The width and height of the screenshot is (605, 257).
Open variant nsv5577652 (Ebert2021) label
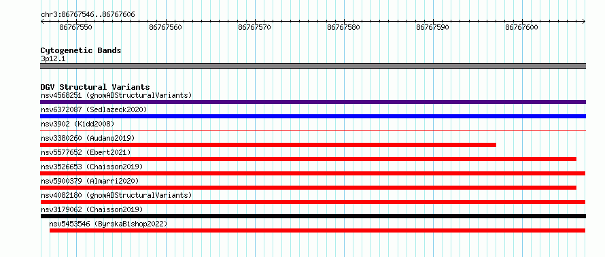click(x=86, y=152)
